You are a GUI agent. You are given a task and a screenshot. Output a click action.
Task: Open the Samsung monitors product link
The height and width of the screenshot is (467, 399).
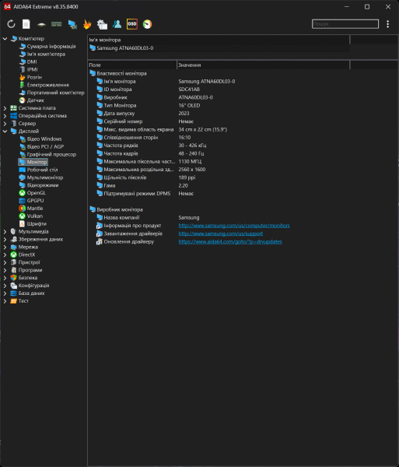(x=234, y=226)
